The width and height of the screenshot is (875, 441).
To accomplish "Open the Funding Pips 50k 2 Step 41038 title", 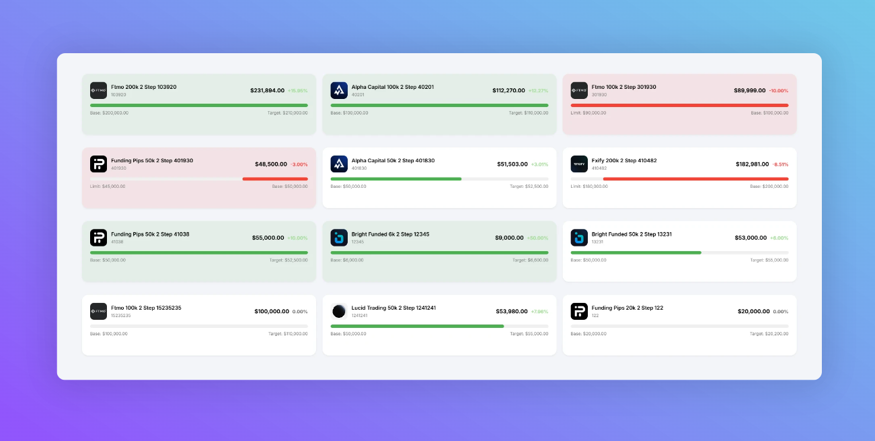I will tap(150, 234).
